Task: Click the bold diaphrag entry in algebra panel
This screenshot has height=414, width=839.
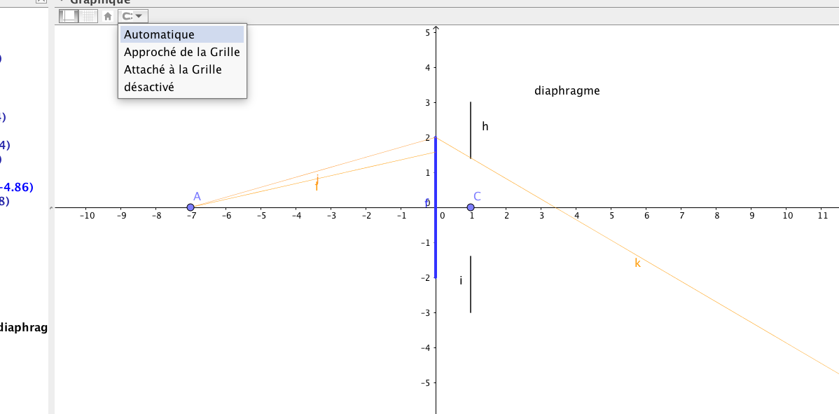Action: point(24,327)
